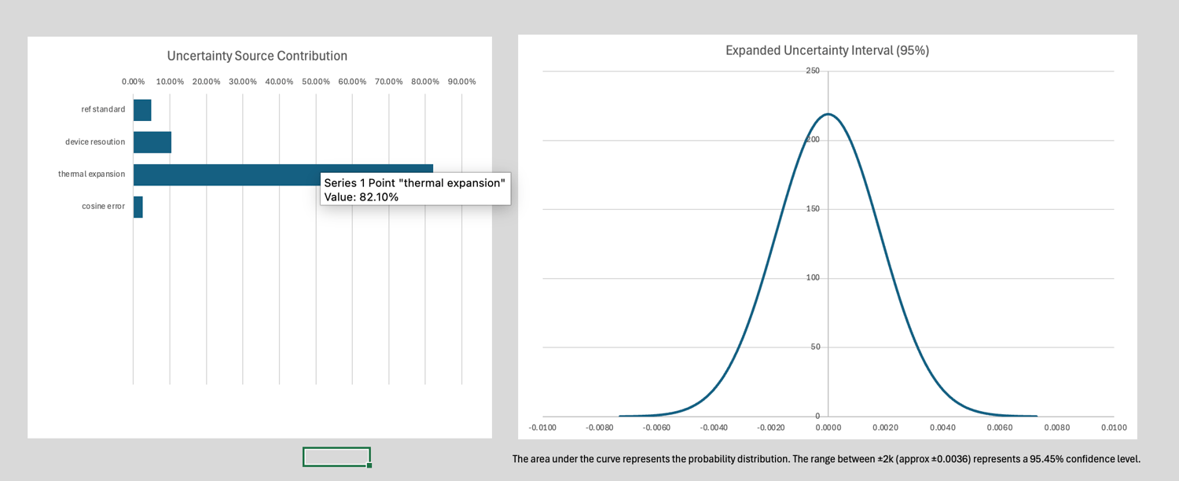The height and width of the screenshot is (481, 1179).
Task: Click the "thermal expansion" category axis label
Action: (91, 174)
